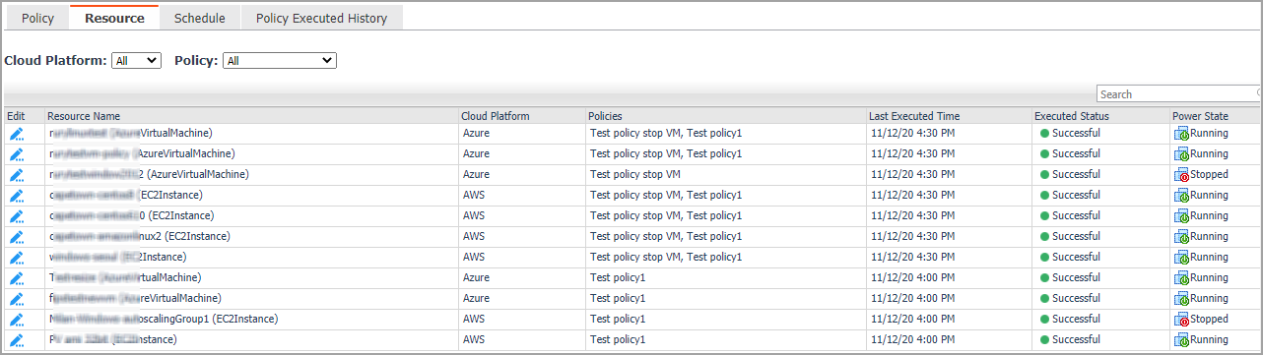
Task: Edit the Stopped Azure virtual machine resource
Action: pyautogui.click(x=17, y=175)
